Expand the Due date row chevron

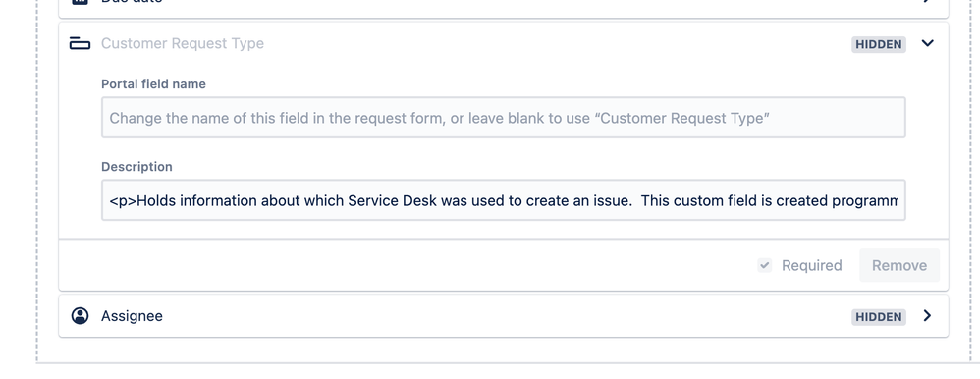pos(928,2)
